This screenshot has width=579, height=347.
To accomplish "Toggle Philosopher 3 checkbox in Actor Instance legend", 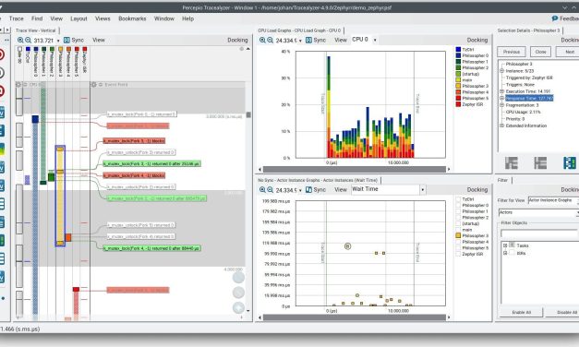I will pyautogui.click(x=458, y=235).
